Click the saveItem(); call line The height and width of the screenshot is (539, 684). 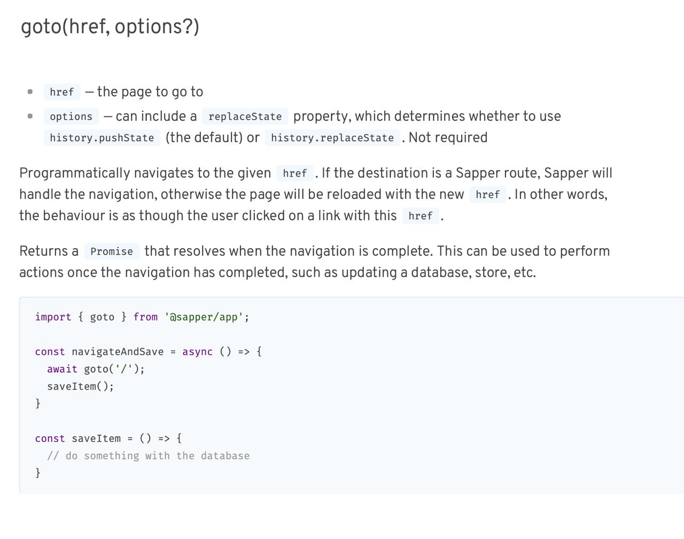click(81, 386)
